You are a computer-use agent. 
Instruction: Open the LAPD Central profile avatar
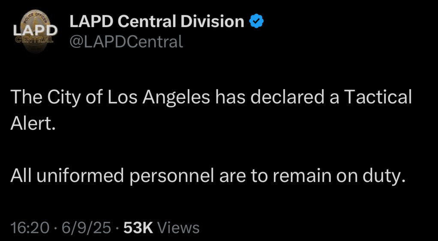(36, 31)
